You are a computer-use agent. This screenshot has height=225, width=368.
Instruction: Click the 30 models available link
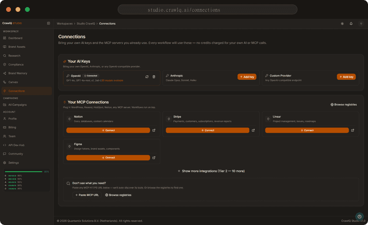coord(112,81)
